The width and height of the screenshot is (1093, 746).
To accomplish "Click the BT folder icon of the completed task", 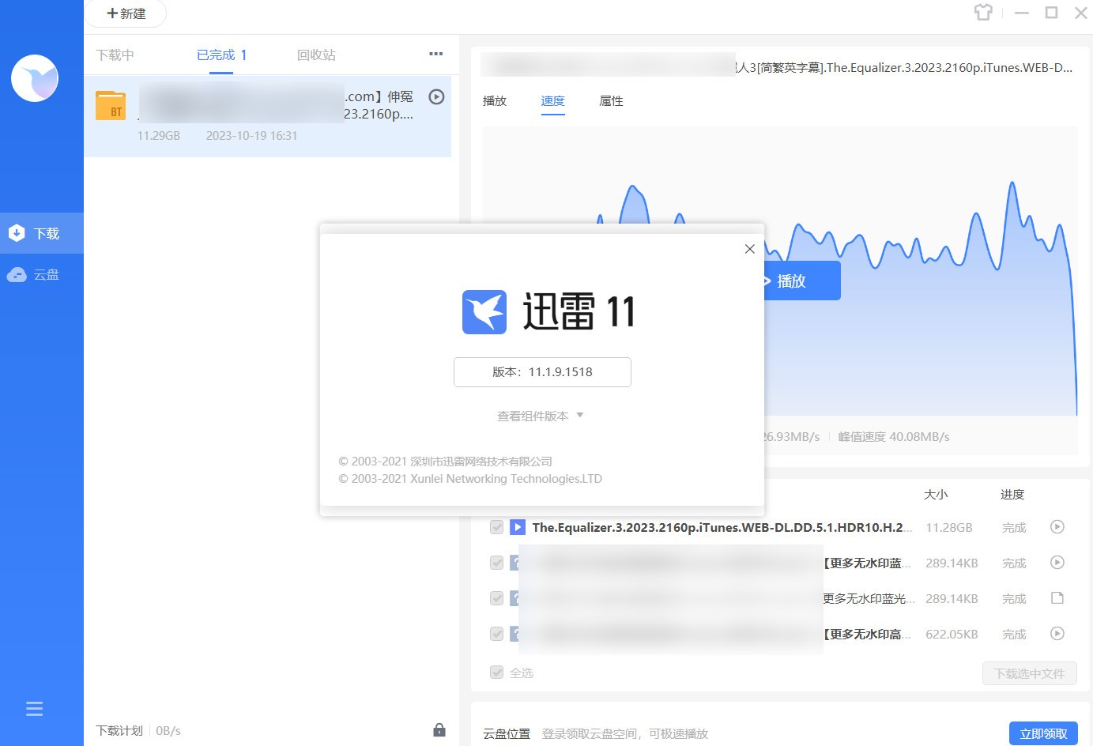I will (x=111, y=105).
